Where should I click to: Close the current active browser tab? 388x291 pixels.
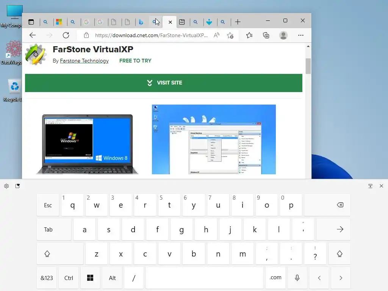pyautogui.click(x=170, y=22)
